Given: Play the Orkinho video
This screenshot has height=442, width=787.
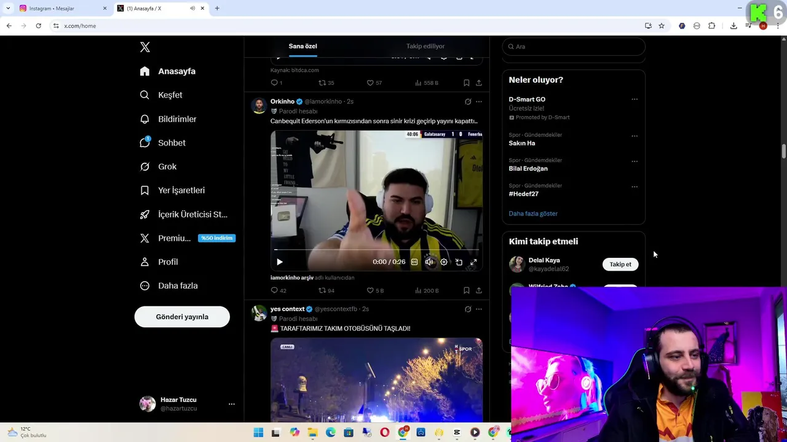Looking at the screenshot, I should [x=280, y=262].
